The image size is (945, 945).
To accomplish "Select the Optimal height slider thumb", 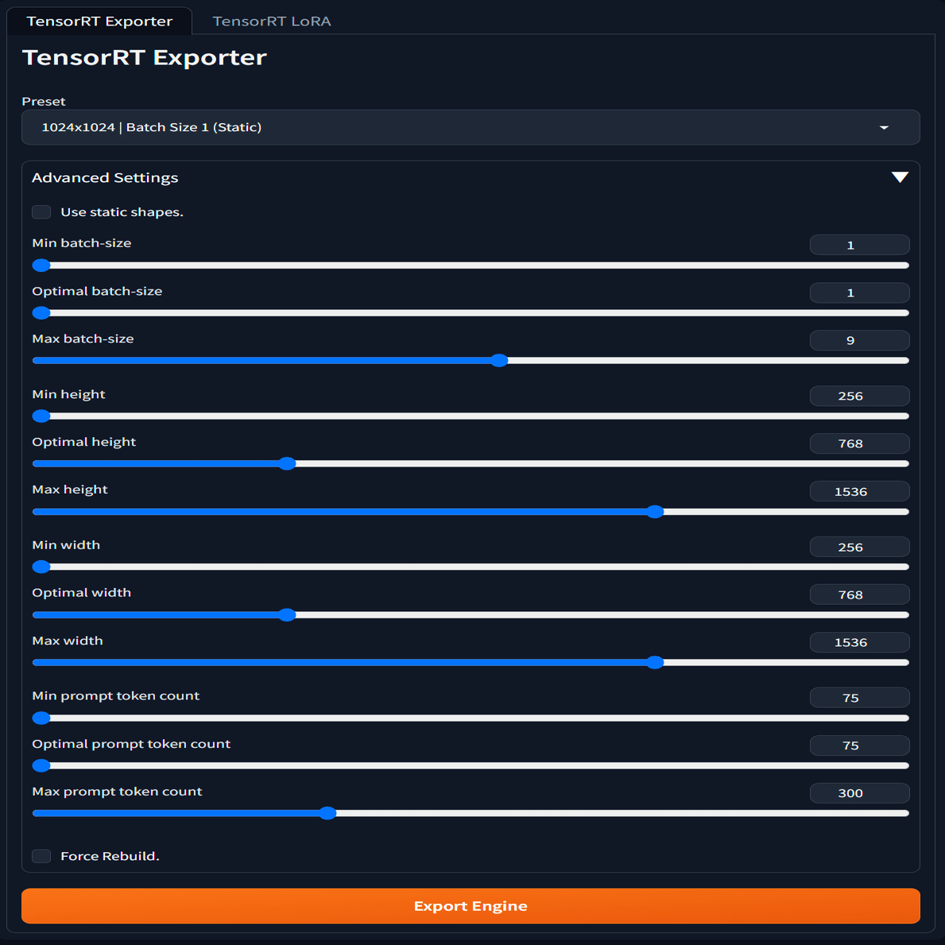I will pyautogui.click(x=287, y=463).
